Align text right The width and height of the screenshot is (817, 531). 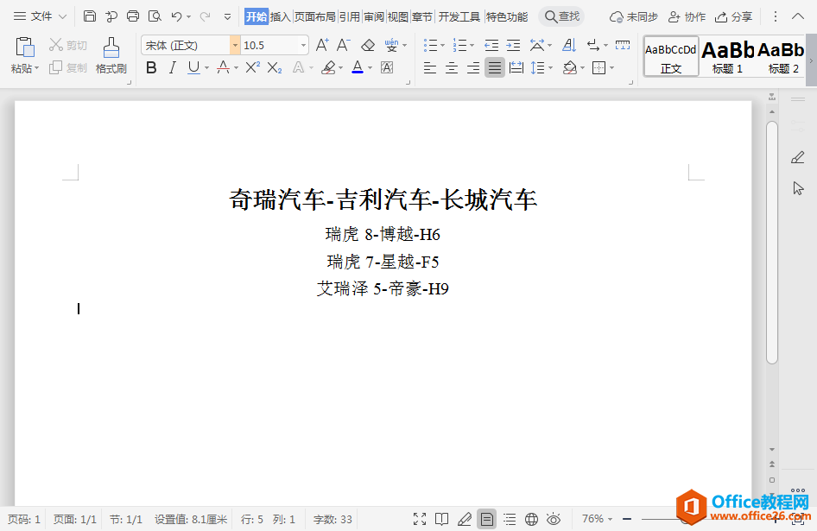(473, 67)
